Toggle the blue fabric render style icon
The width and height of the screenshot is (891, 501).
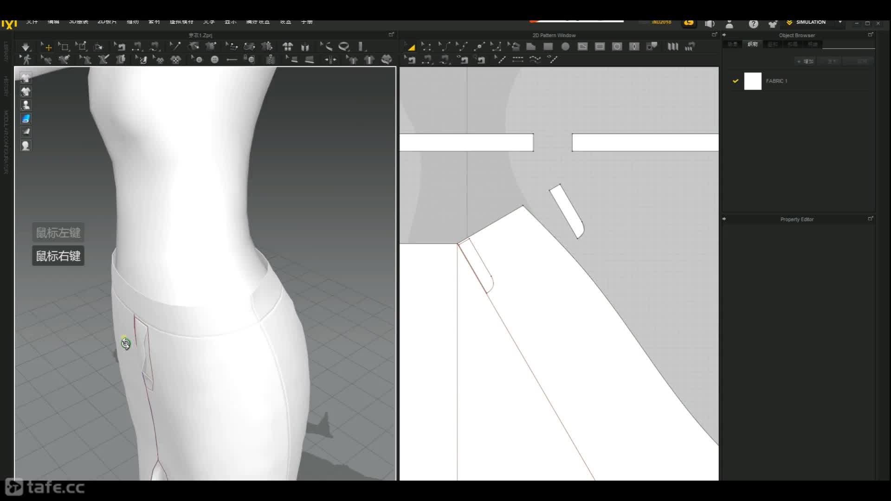click(26, 119)
